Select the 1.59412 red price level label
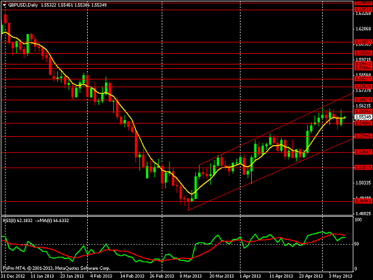The width and height of the screenshot is (373, 280). click(363, 64)
